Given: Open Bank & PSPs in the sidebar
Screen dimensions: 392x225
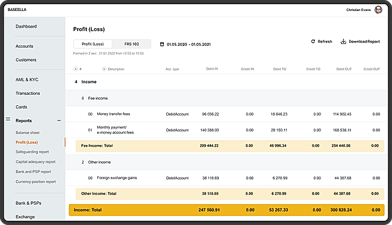Looking at the screenshot, I should coord(28,203).
